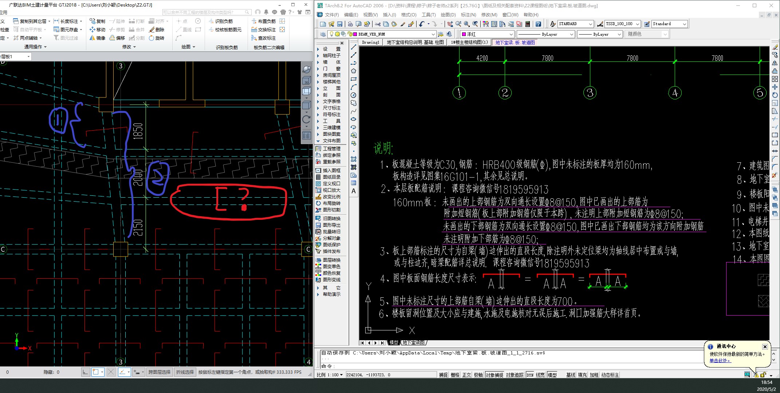This screenshot has height=393, width=780.
Task: Close the 通讯中心 notification balloon
Action: pyautogui.click(x=765, y=347)
